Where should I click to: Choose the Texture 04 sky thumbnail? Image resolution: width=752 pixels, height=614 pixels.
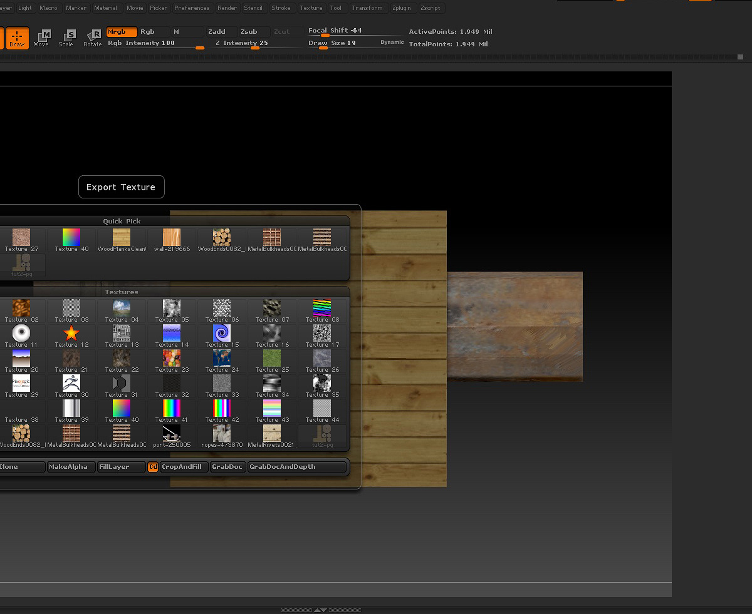[x=122, y=311]
